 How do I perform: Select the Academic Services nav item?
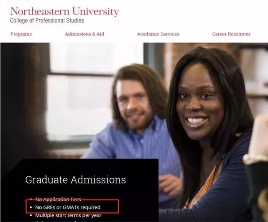pos(158,34)
